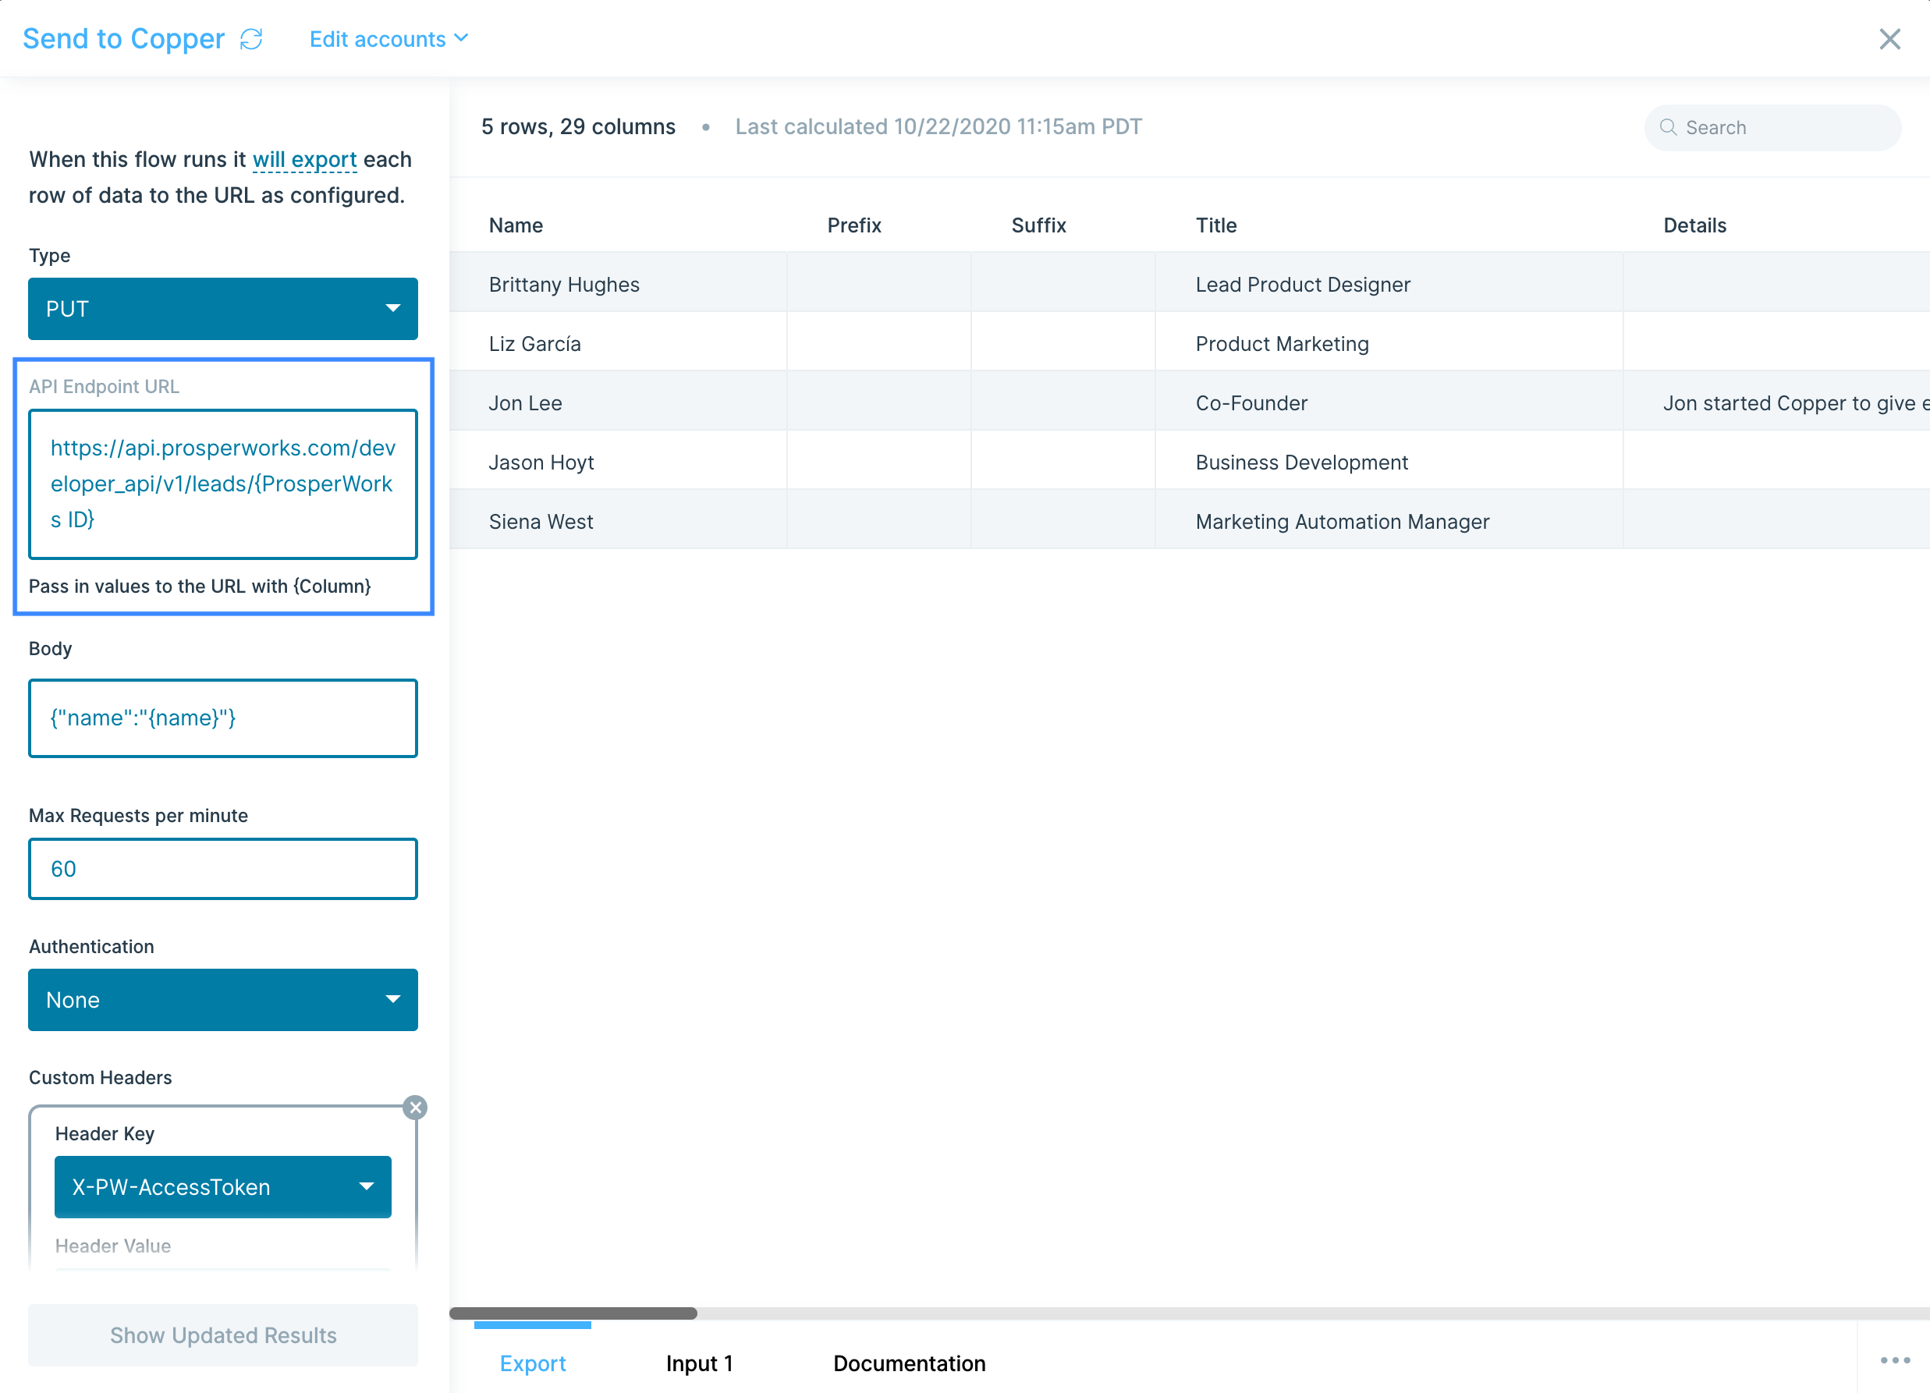This screenshot has width=1930, height=1393.
Task: Click the Name column header
Action: (516, 225)
